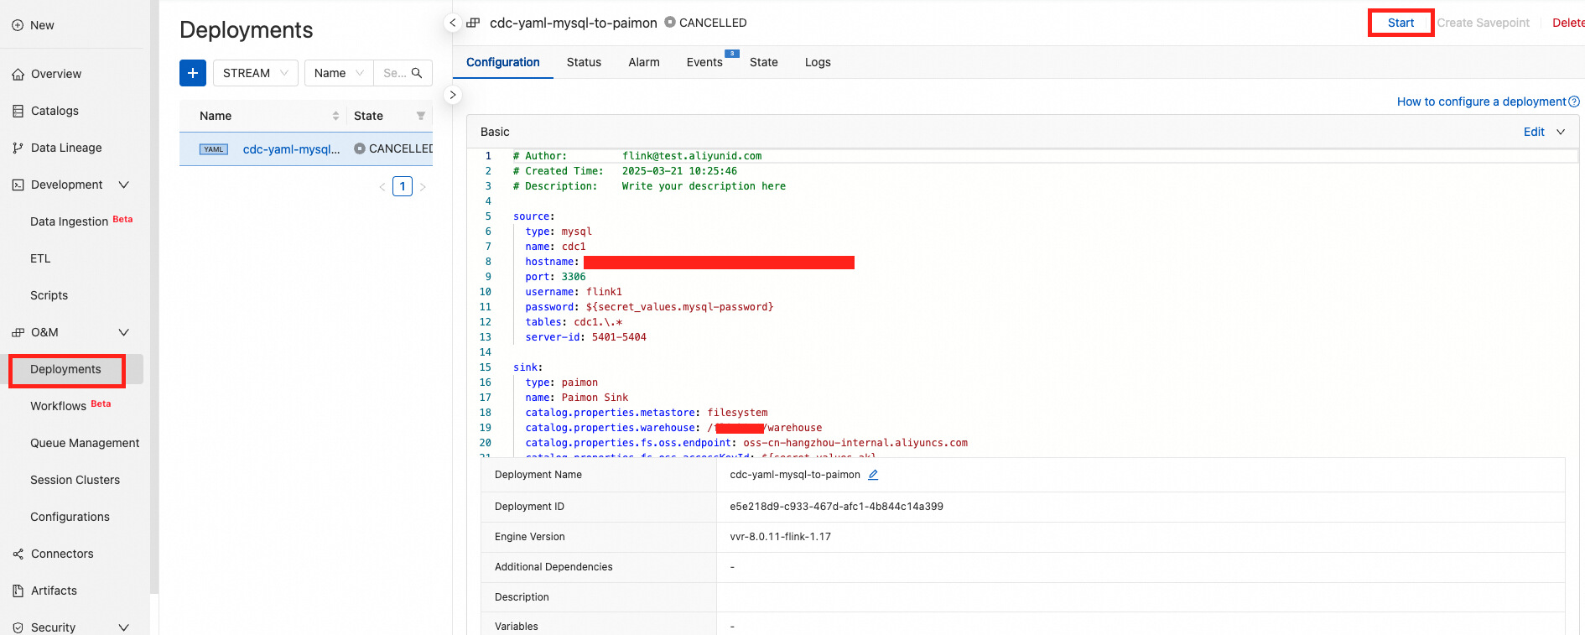1585x635 pixels.
Task: Select cdc-yaml-mysql deployment in the list
Action: [x=291, y=149]
